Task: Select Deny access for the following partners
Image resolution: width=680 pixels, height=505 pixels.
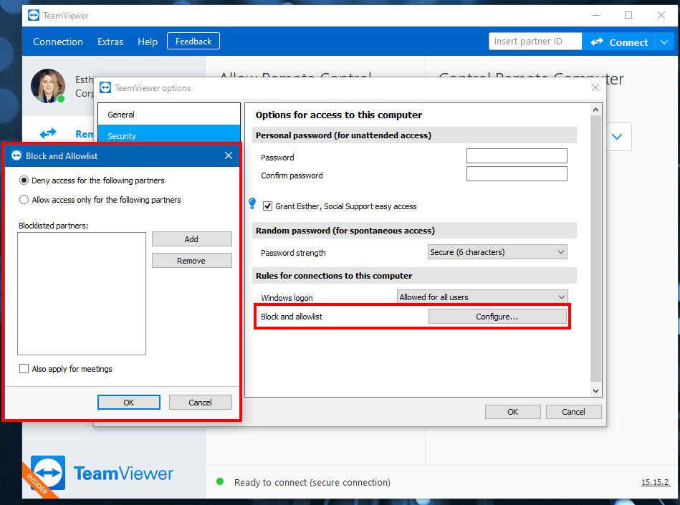Action: (x=24, y=181)
